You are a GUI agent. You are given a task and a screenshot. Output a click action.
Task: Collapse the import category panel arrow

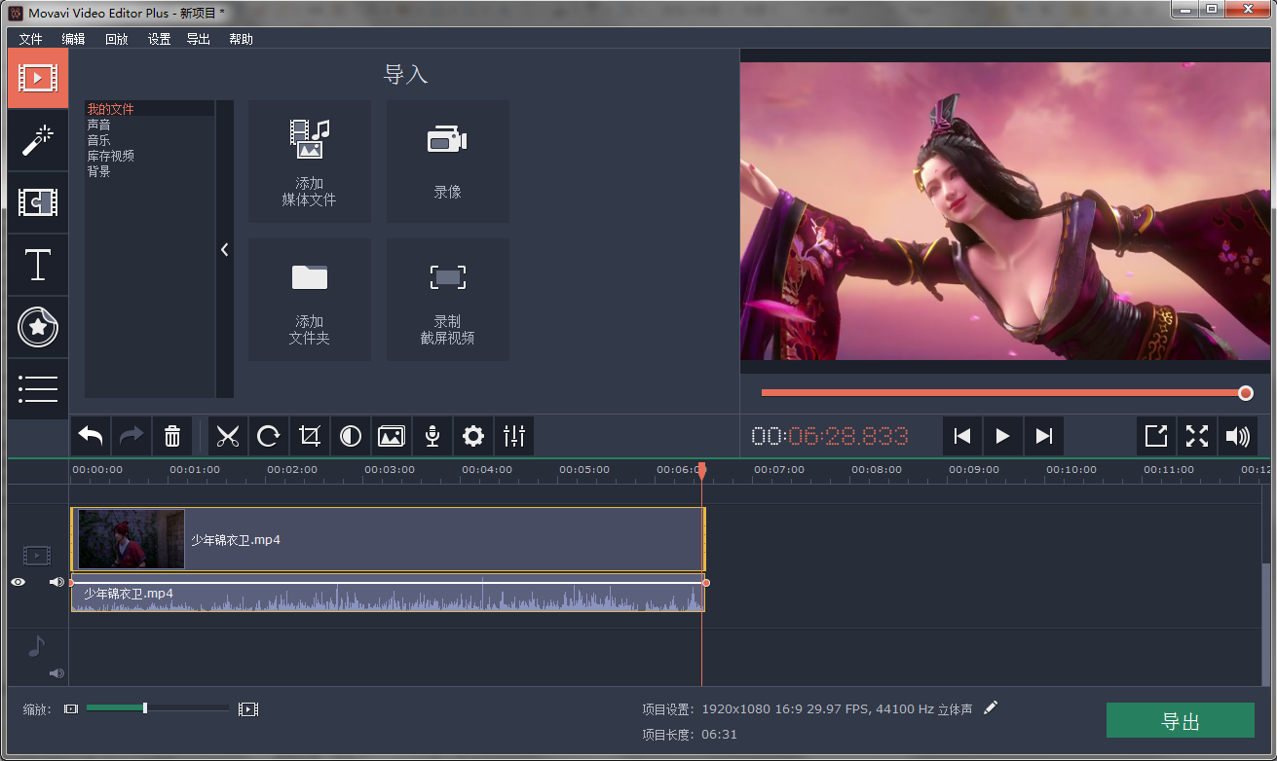[225, 249]
